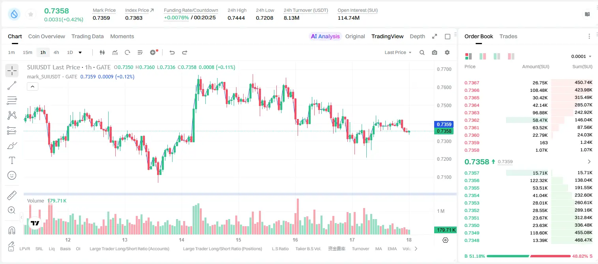Open the emoji sticker tool

[12, 175]
